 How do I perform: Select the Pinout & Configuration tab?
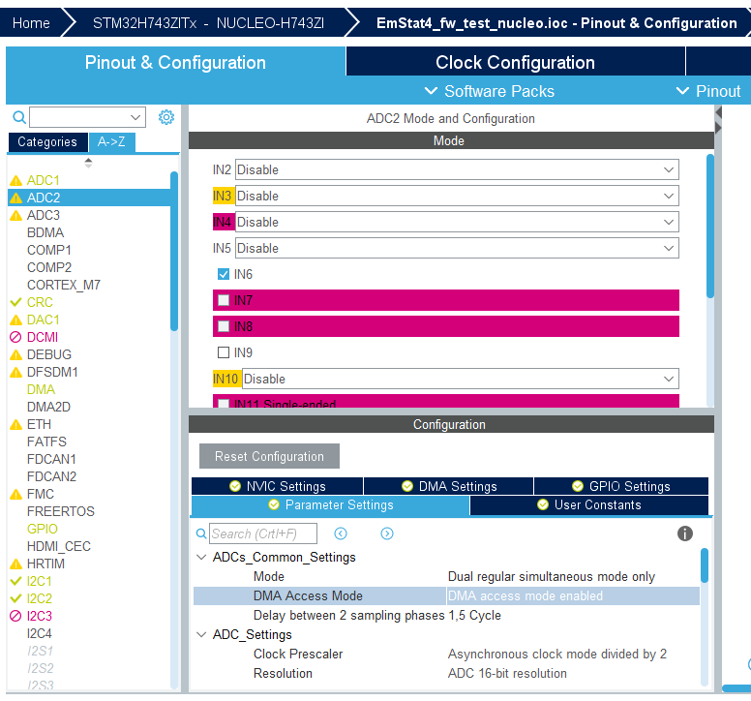pos(175,62)
